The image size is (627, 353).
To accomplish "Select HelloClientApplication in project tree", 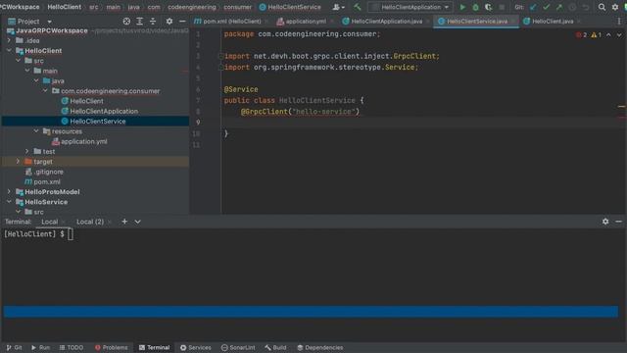I will (104, 111).
